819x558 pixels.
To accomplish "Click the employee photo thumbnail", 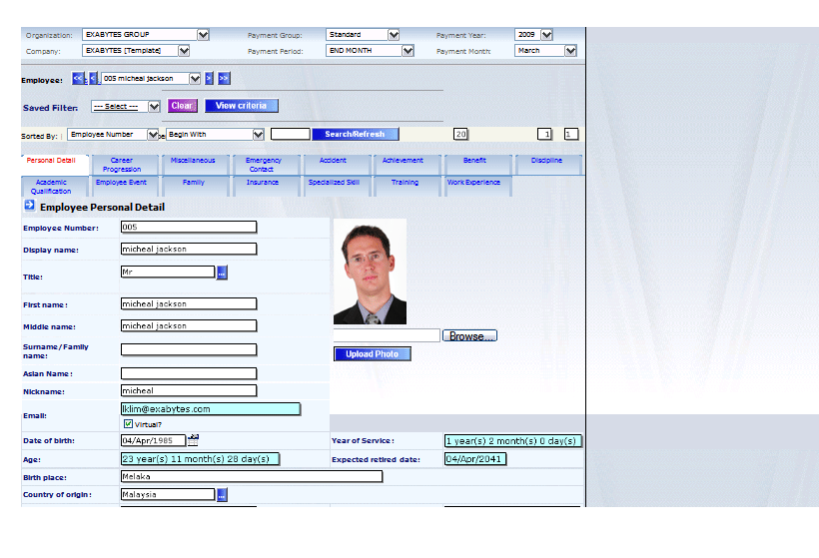I will 370,272.
